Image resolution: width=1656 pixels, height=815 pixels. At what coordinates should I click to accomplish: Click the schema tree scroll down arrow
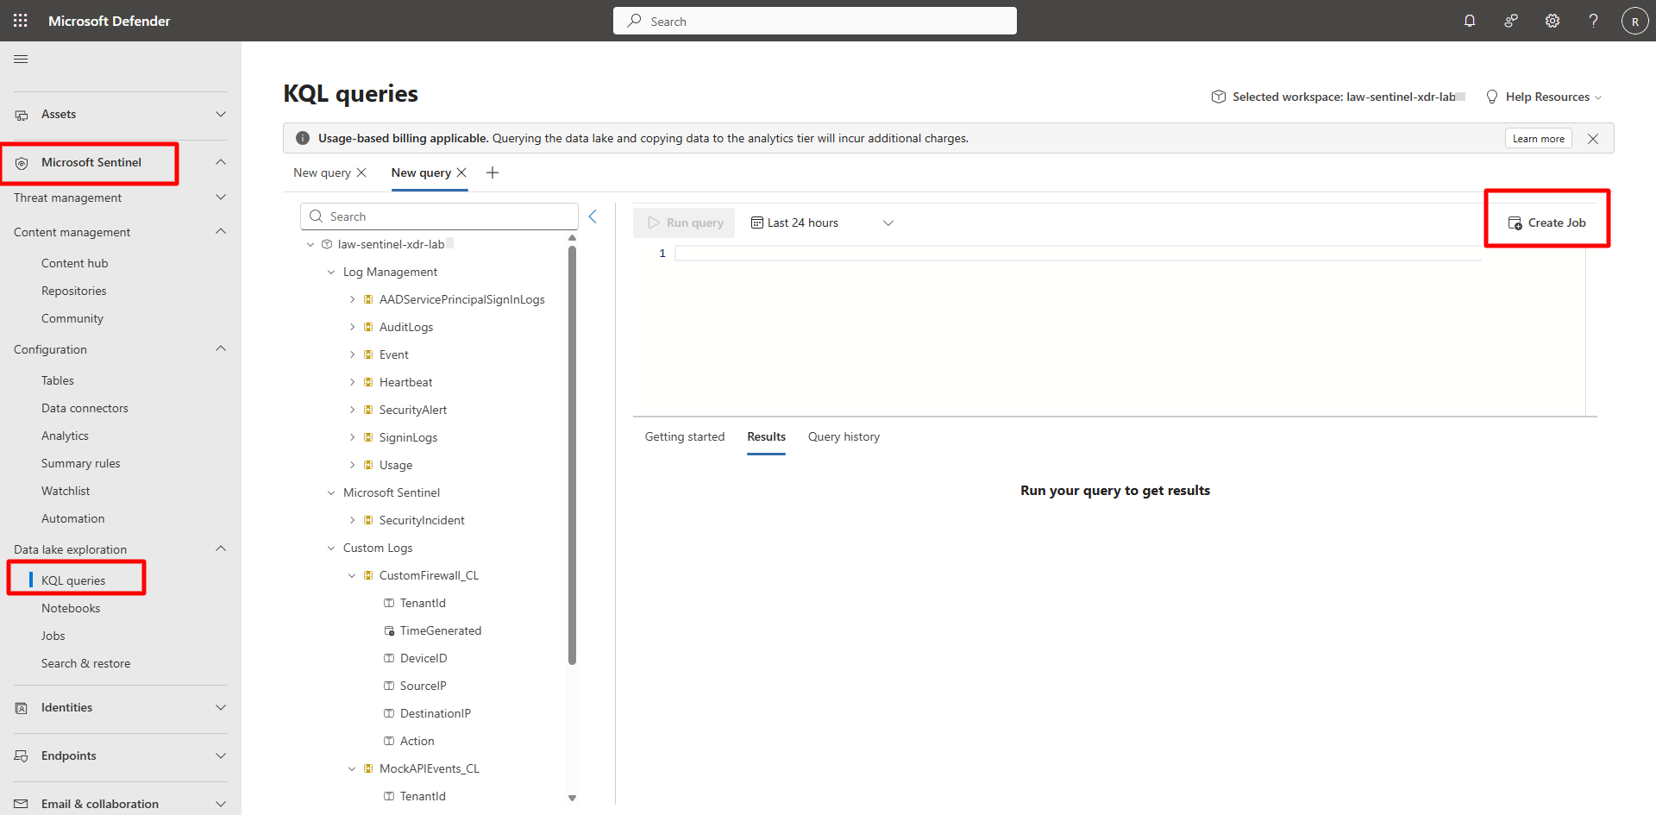(572, 798)
